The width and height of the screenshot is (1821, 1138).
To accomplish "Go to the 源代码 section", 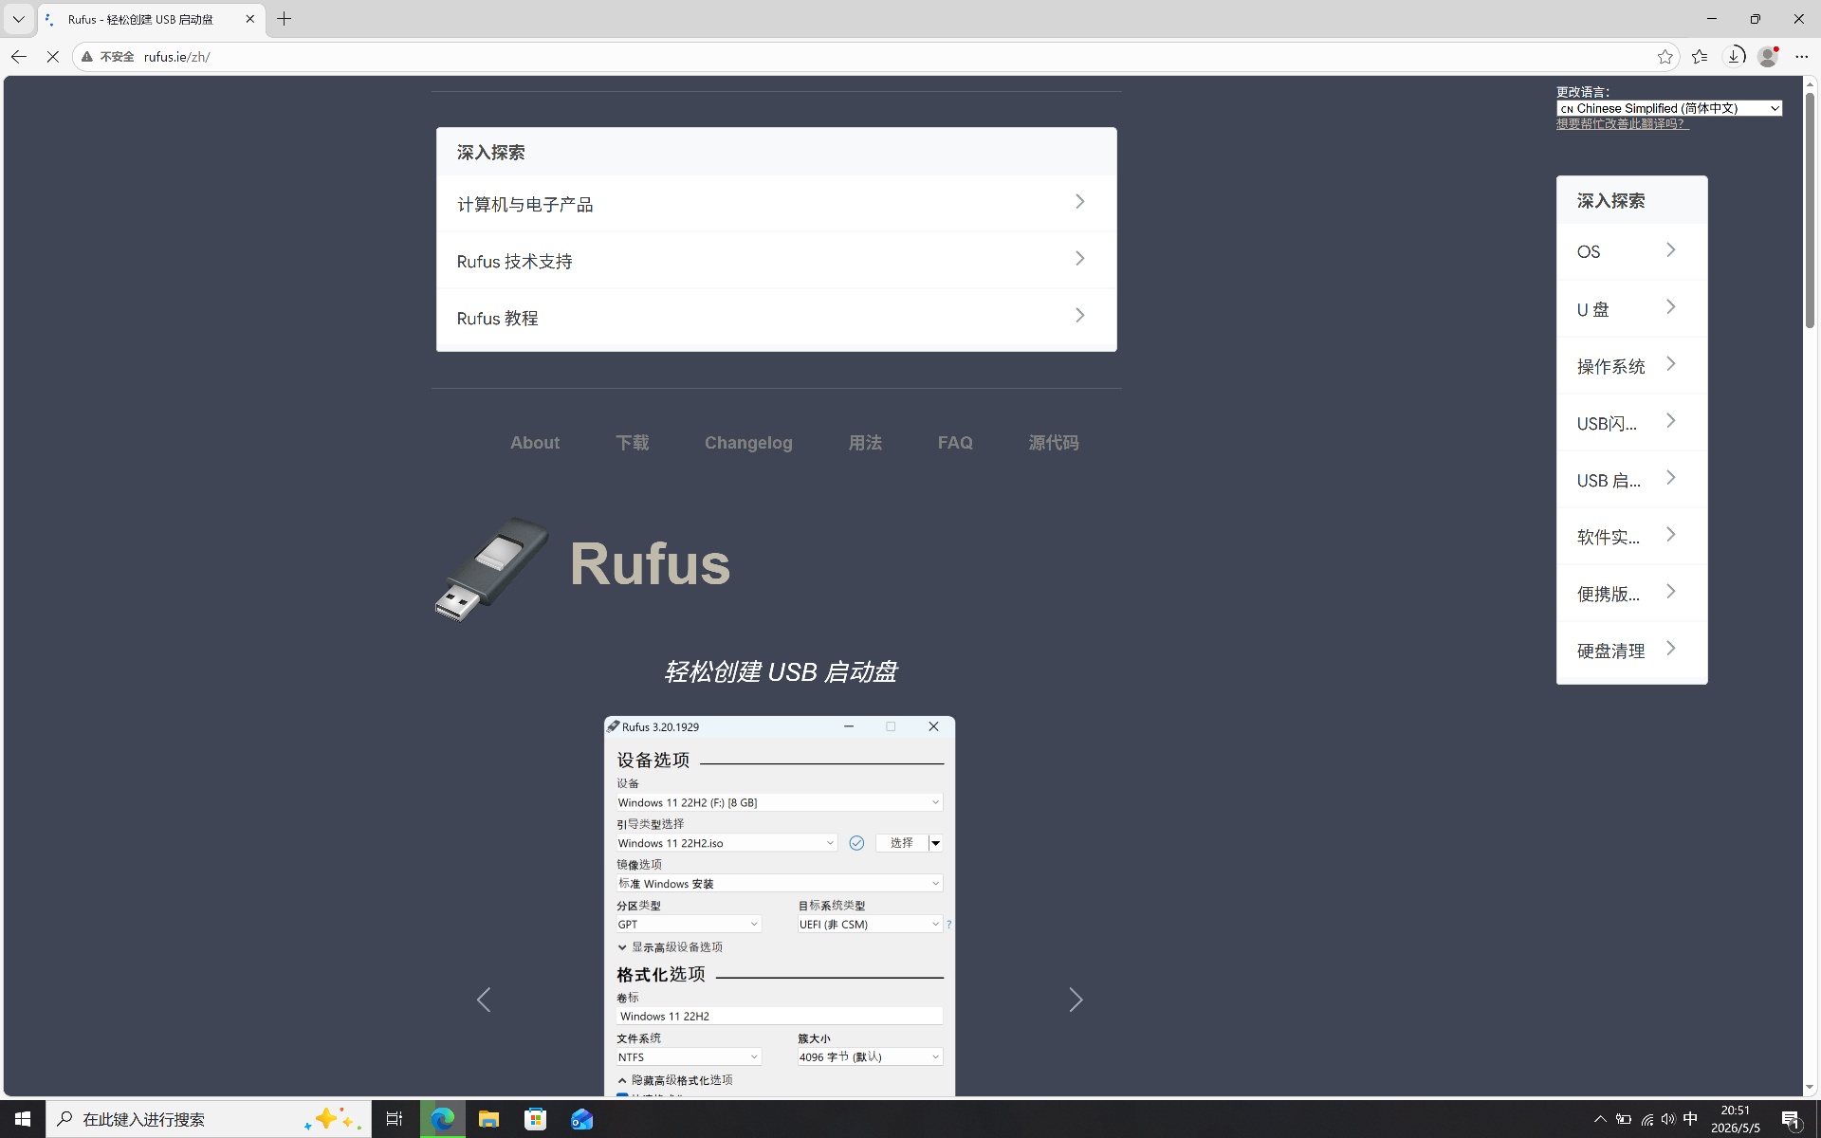I will tap(1054, 443).
